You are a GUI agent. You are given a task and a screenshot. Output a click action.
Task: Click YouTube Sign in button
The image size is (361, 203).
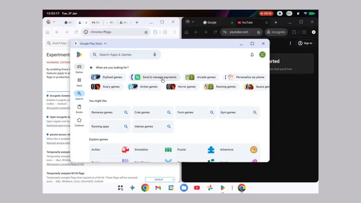(305, 43)
